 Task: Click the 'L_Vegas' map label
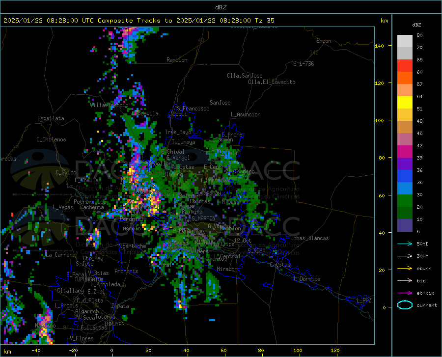point(63,207)
